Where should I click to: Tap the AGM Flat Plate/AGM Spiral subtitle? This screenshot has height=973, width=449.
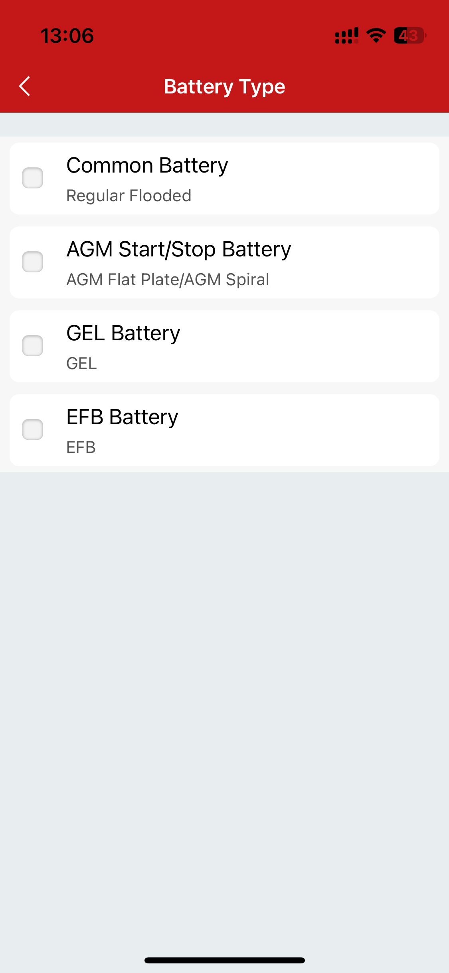(x=168, y=280)
